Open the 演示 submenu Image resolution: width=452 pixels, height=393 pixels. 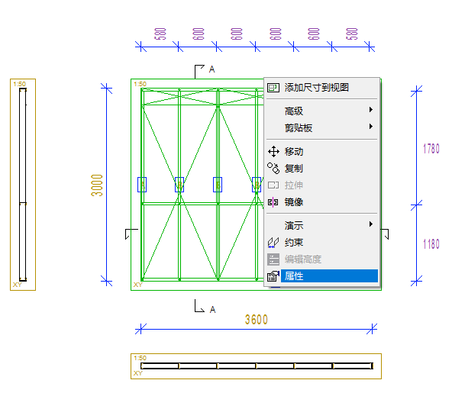(x=322, y=225)
